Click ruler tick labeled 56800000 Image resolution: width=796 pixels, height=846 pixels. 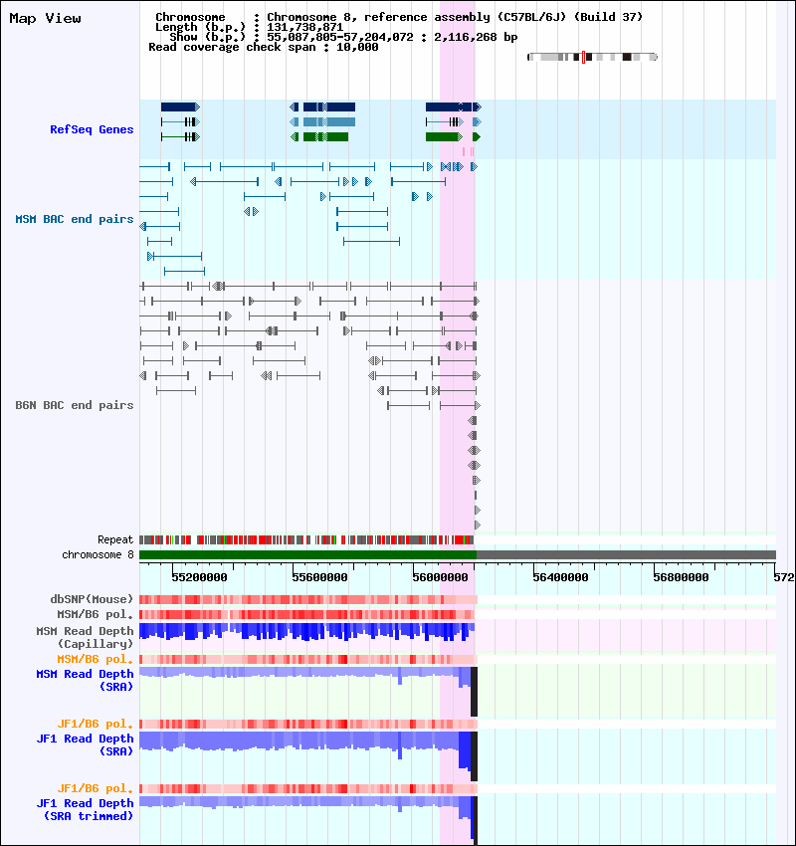tap(681, 577)
